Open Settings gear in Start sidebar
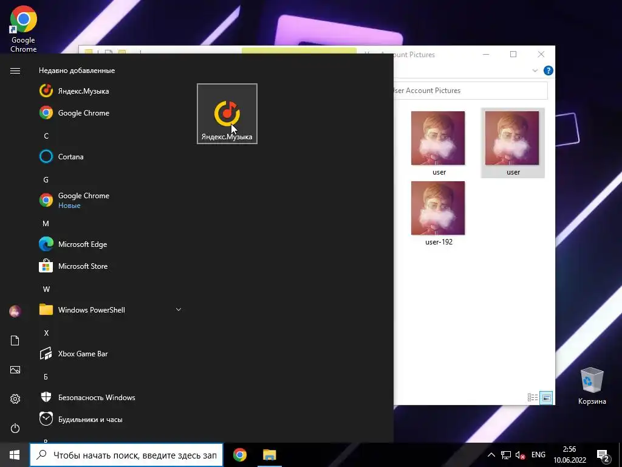Viewport: 622px width, 467px height. [x=15, y=399]
